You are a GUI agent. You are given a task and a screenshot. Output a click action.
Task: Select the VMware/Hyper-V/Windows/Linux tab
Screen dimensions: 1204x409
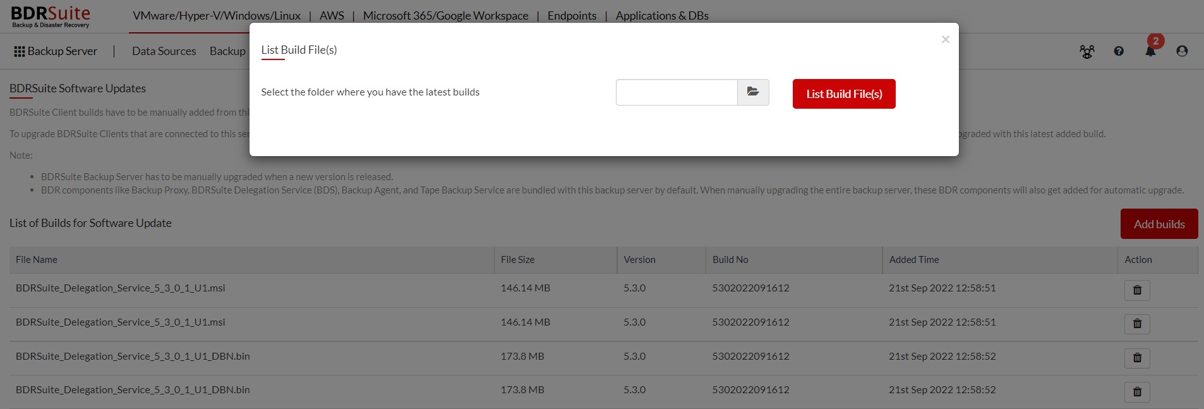[x=217, y=16]
